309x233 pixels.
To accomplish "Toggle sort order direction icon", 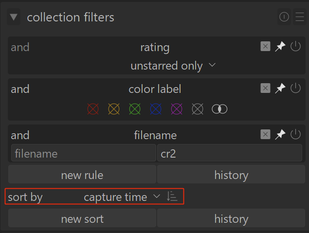I will coord(172,197).
